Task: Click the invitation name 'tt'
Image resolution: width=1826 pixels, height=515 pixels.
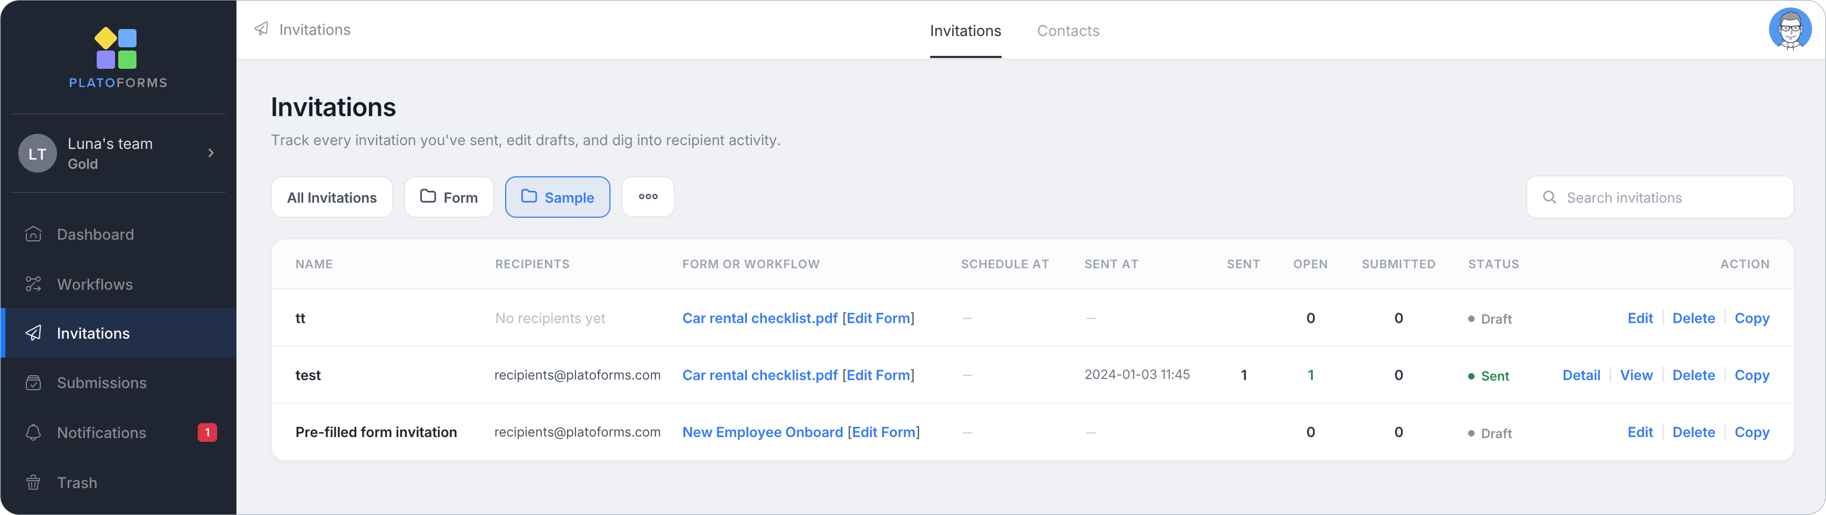Action: click(300, 318)
